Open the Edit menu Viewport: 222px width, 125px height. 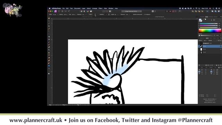[67, 8]
